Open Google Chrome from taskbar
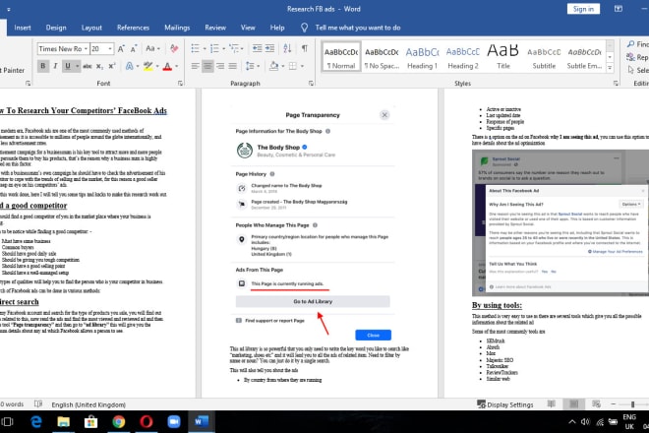The width and height of the screenshot is (649, 433). (119, 422)
